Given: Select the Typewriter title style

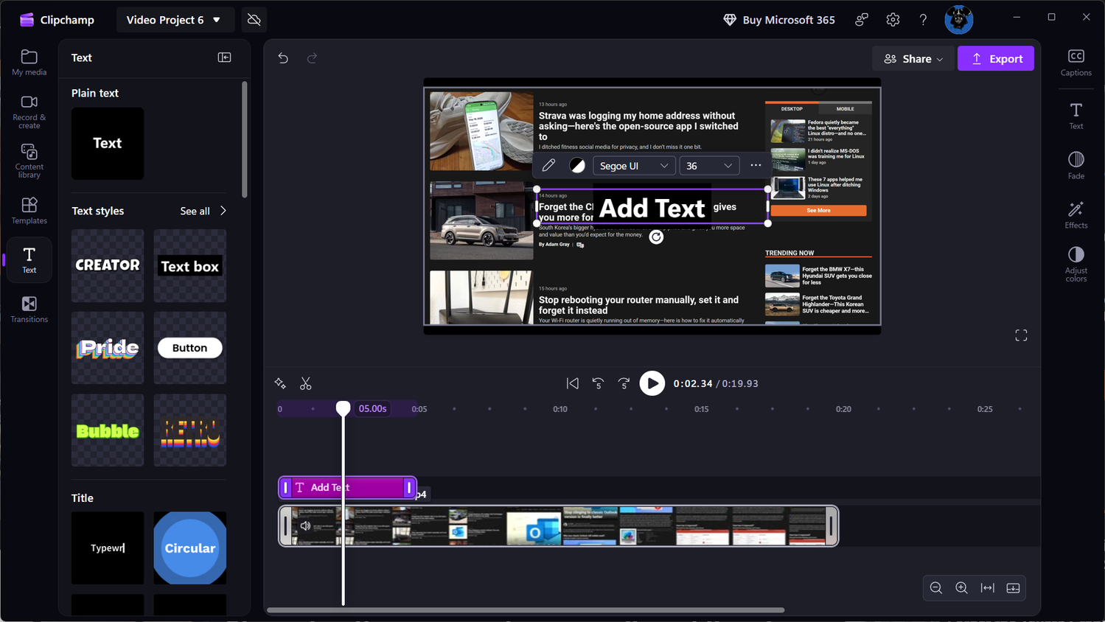Looking at the screenshot, I should pyautogui.click(x=108, y=548).
